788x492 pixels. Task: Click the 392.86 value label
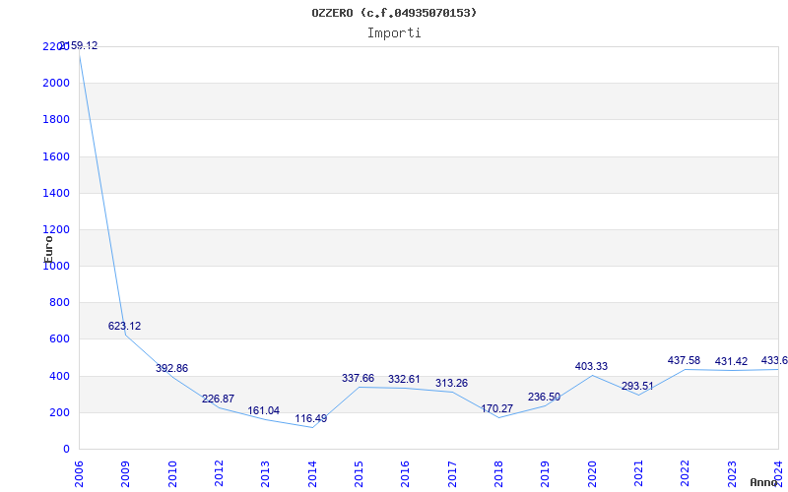click(x=171, y=368)
